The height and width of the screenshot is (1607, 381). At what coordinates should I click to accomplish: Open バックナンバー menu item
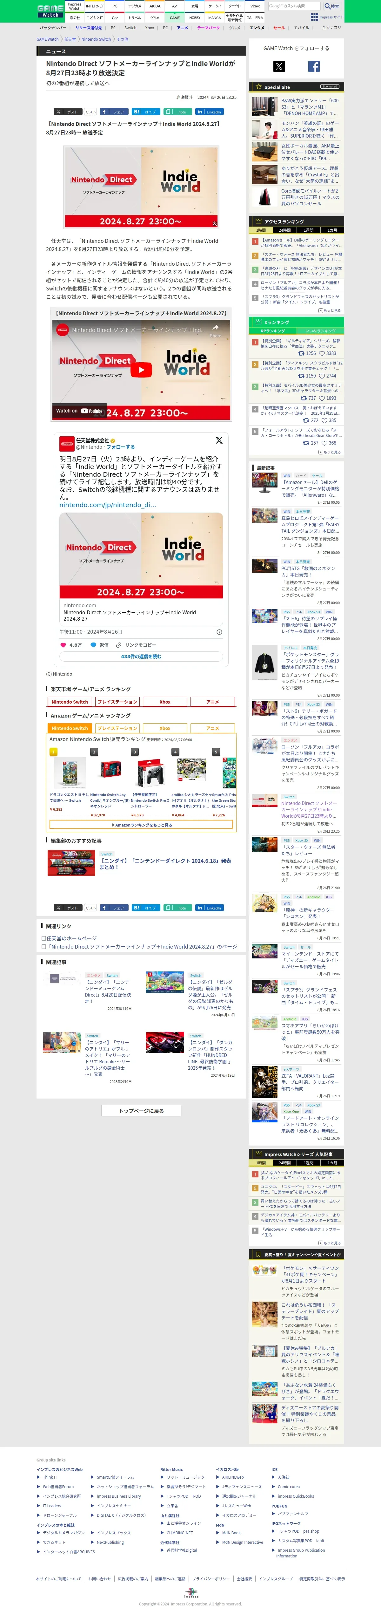click(x=53, y=28)
